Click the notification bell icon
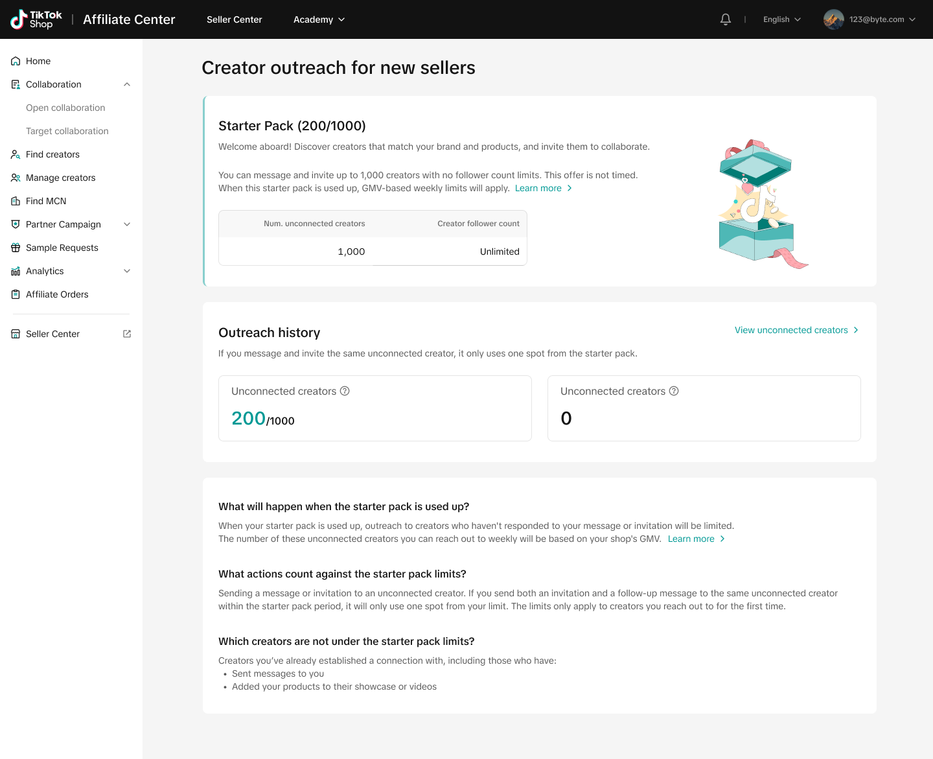Viewport: 933px width, 759px height. coord(726,19)
